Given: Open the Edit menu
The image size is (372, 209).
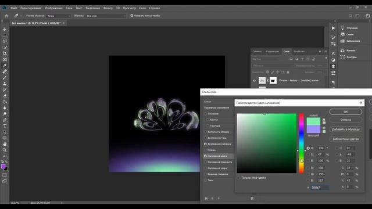Looking at the screenshot, I should tap(31, 8).
